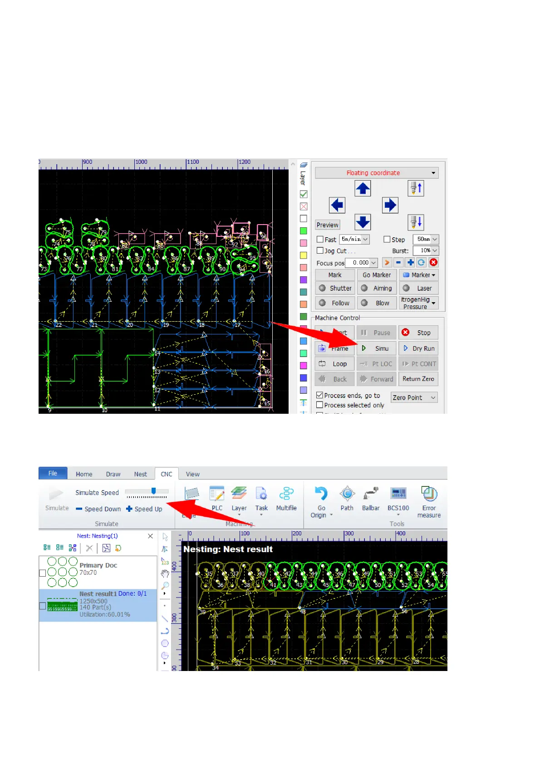The image size is (540, 764).
Task: Open the PLC tool in the CNC ribbon
Action: 217,499
